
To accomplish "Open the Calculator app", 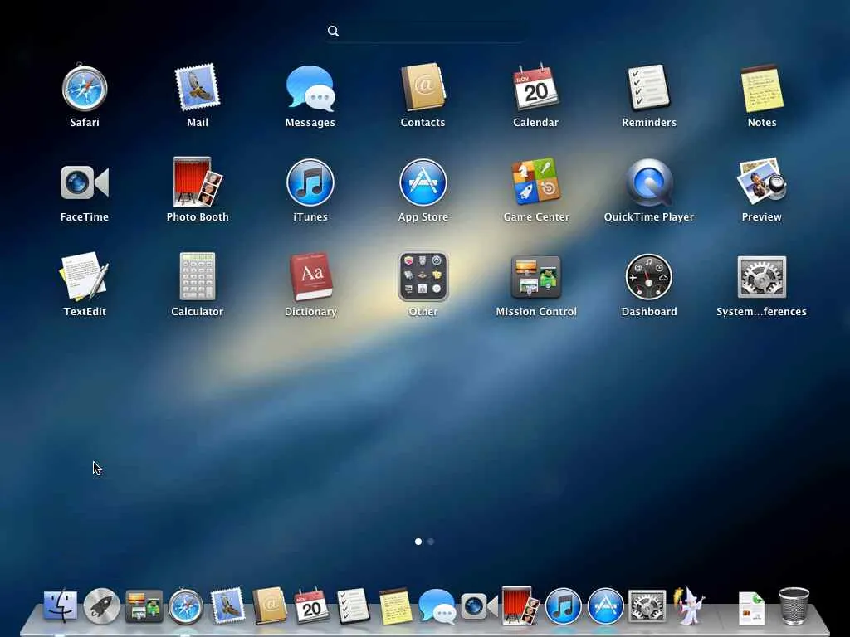I will click(198, 276).
